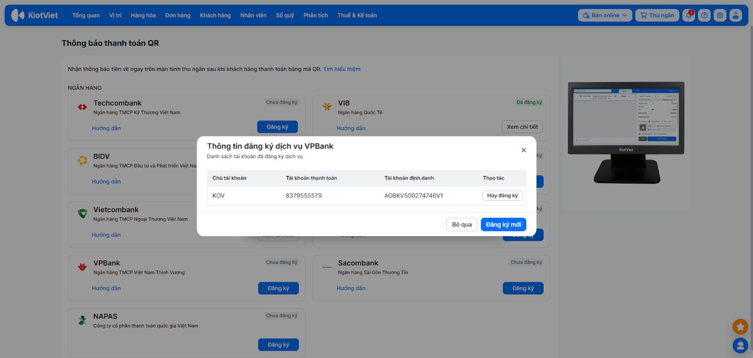Open the Sổ quỹ menu
The width and height of the screenshot is (753, 358).
tap(285, 16)
